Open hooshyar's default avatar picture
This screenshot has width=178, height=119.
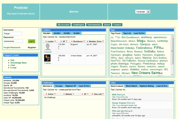click(x=47, y=47)
